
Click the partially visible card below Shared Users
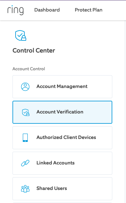[x=62, y=203]
